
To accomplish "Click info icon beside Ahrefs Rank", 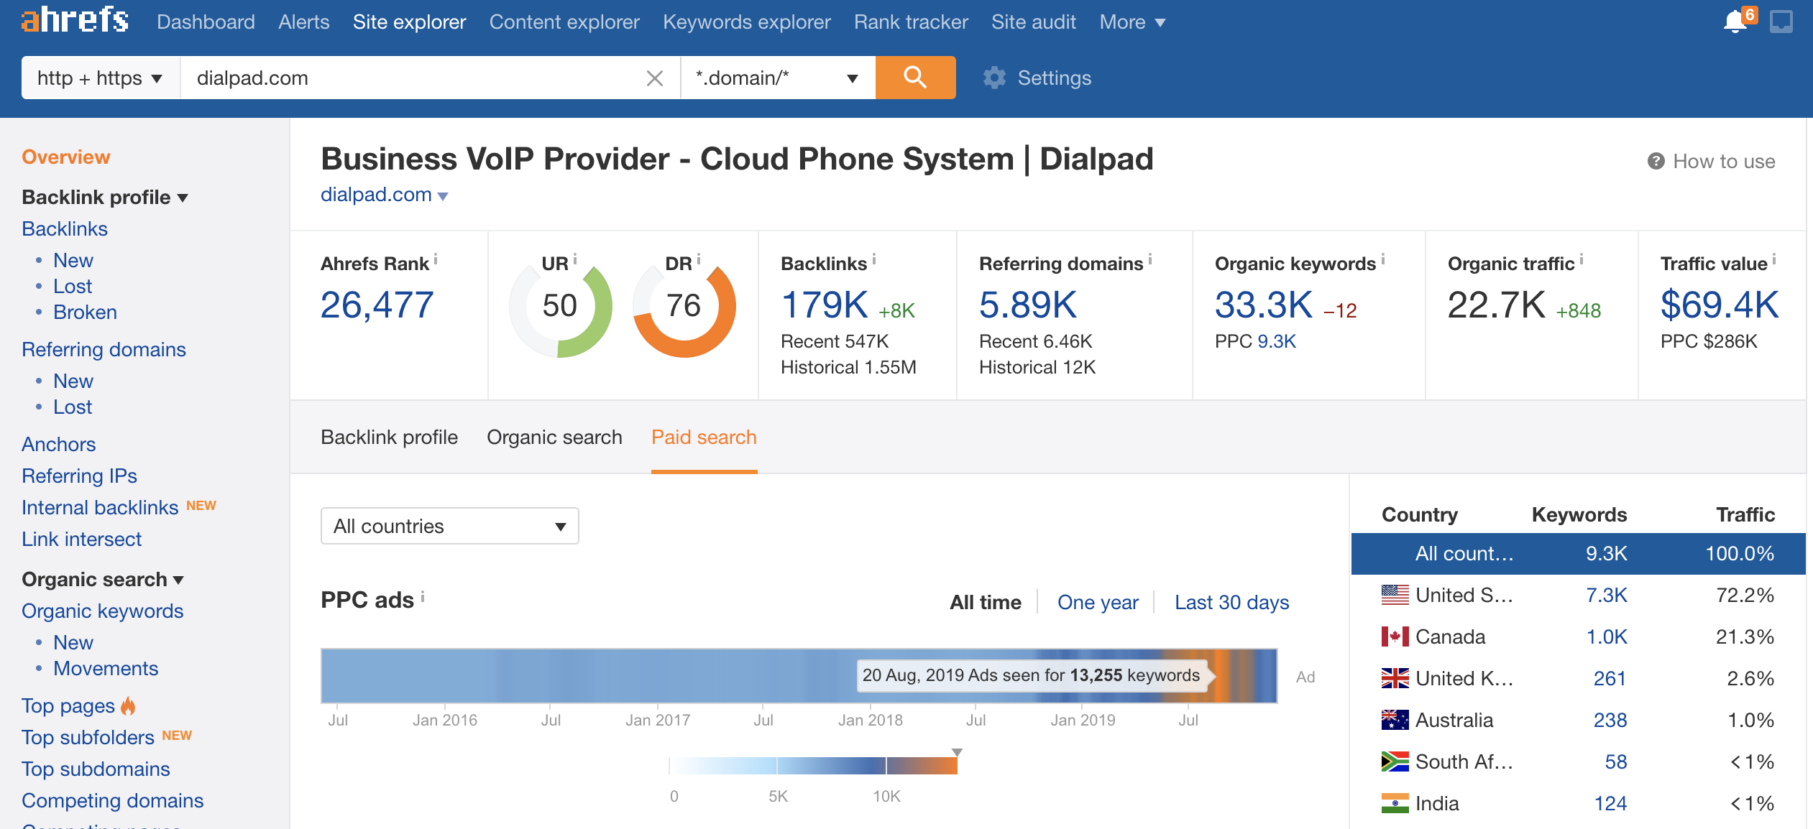I will click(x=436, y=259).
